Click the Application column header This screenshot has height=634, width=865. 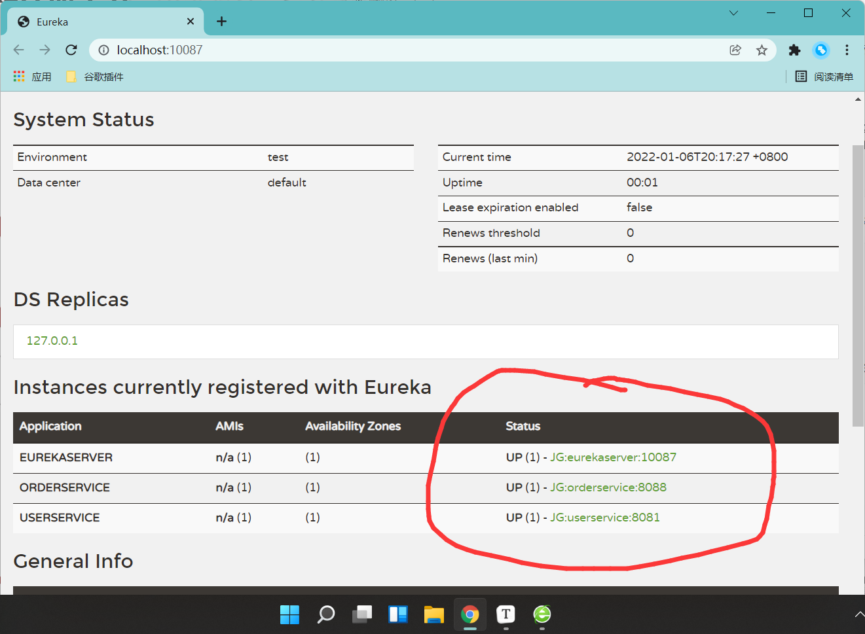50,426
